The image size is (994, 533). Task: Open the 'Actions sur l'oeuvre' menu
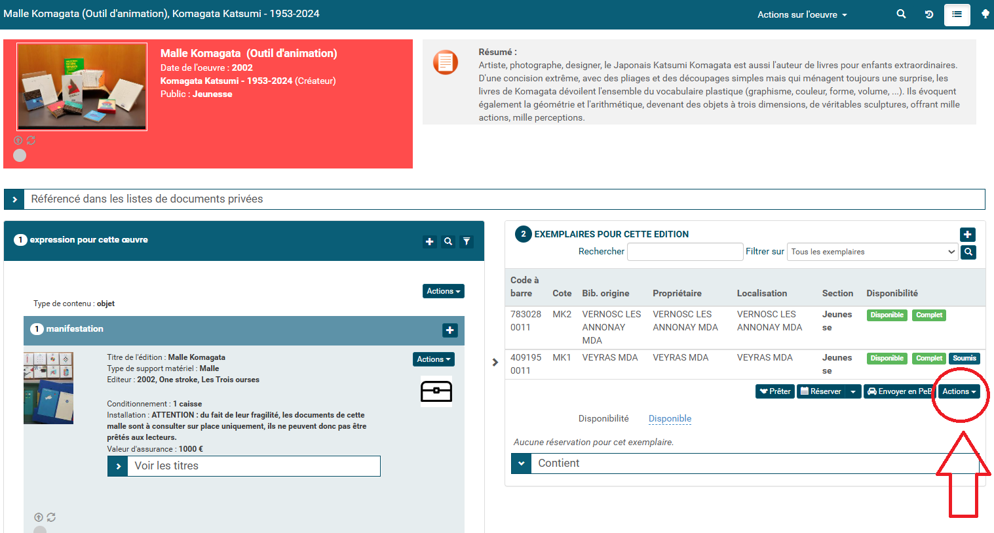[x=801, y=14]
